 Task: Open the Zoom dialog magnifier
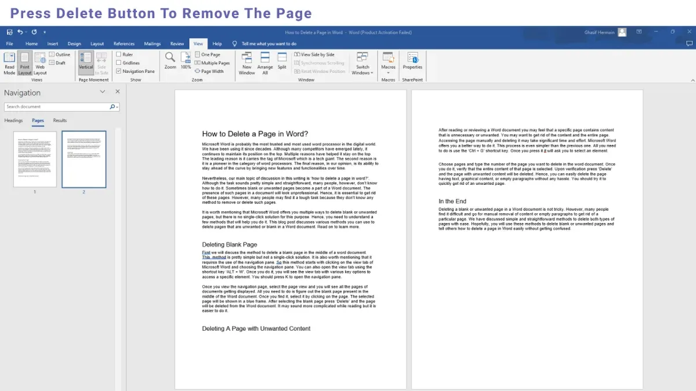(x=170, y=61)
